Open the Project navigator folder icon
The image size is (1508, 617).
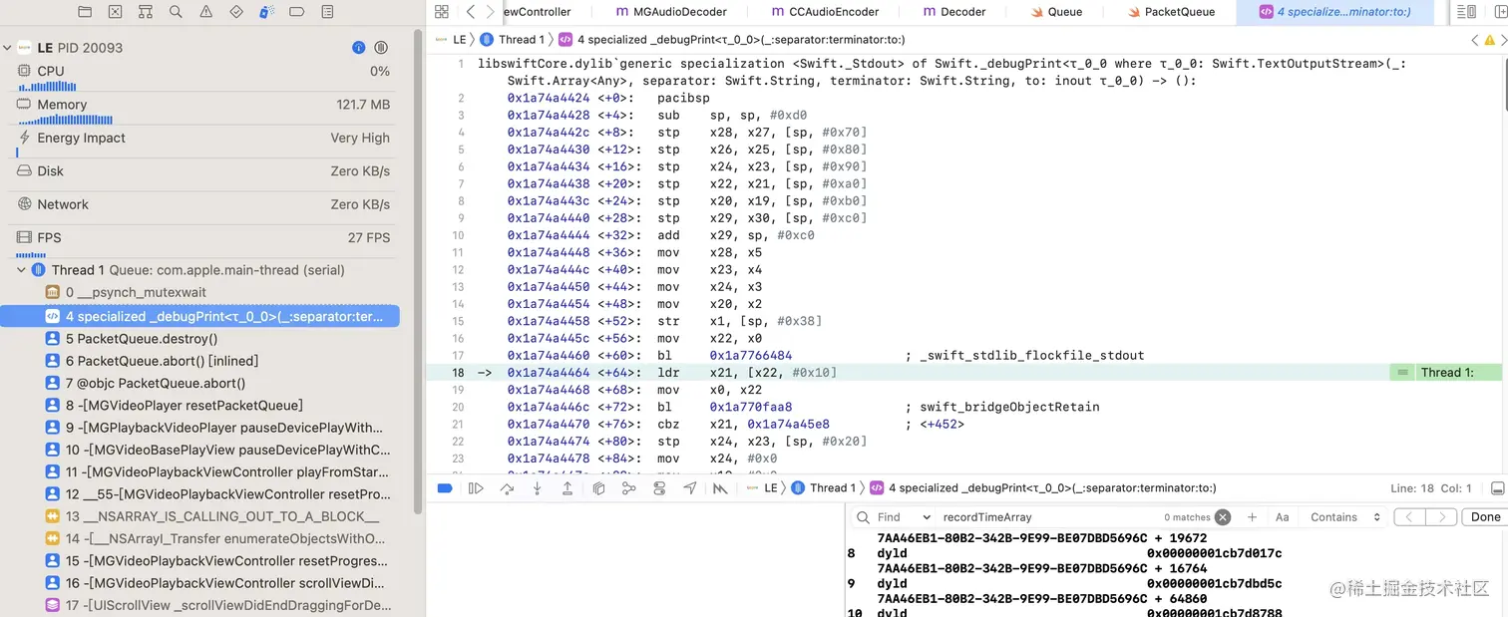click(85, 12)
